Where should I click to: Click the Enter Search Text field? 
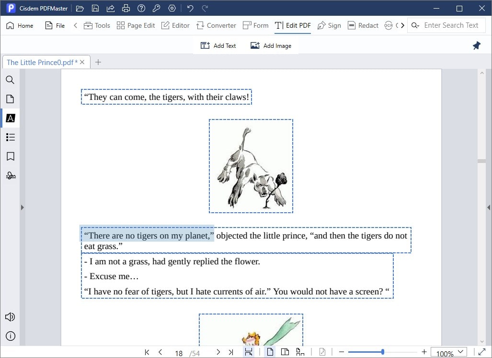[x=451, y=25]
